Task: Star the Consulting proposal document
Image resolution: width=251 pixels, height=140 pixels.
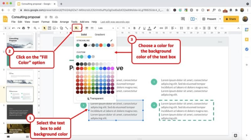Action: coord(46,17)
